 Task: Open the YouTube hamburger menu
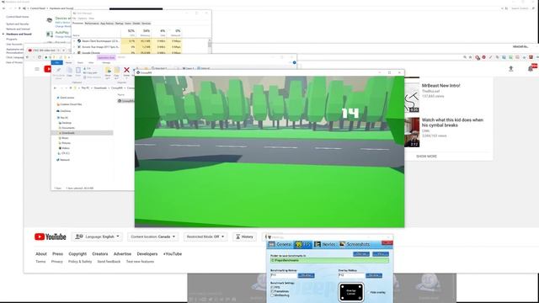pos(37,69)
